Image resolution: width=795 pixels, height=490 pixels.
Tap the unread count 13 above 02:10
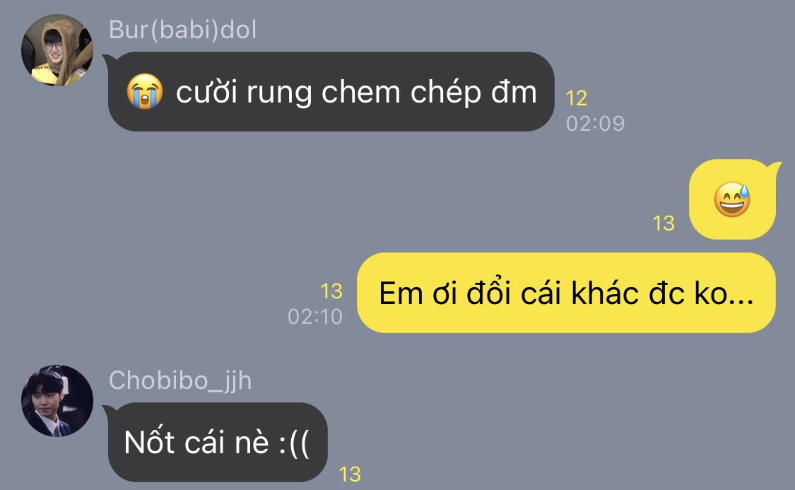(x=331, y=291)
